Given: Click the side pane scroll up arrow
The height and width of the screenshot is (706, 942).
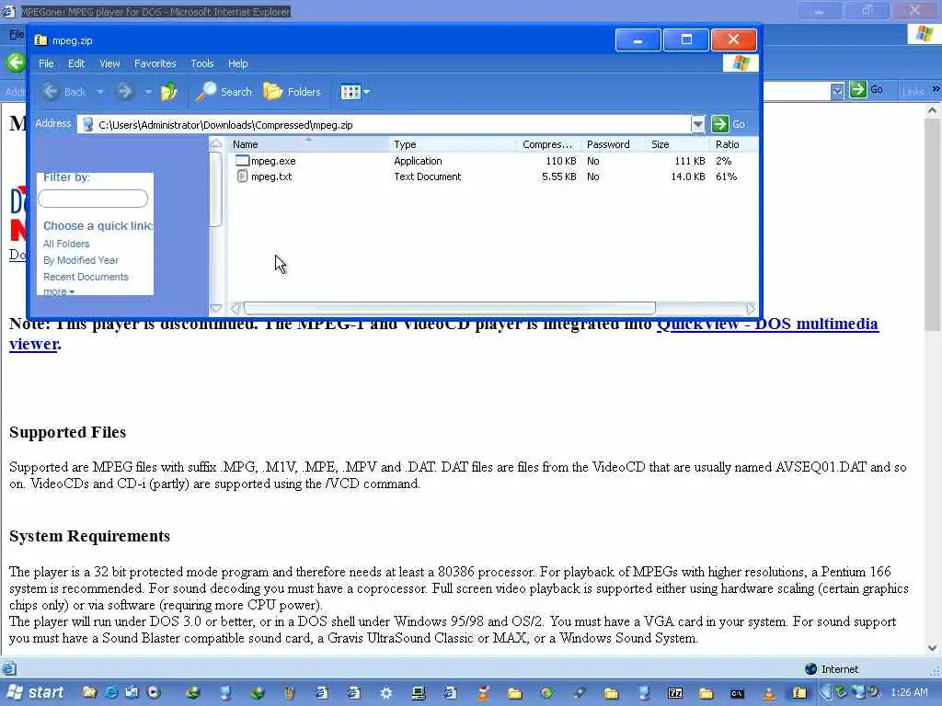Looking at the screenshot, I should point(215,143).
